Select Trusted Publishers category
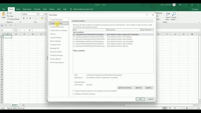The width and height of the screenshot is (201, 113). (x=57, y=20)
